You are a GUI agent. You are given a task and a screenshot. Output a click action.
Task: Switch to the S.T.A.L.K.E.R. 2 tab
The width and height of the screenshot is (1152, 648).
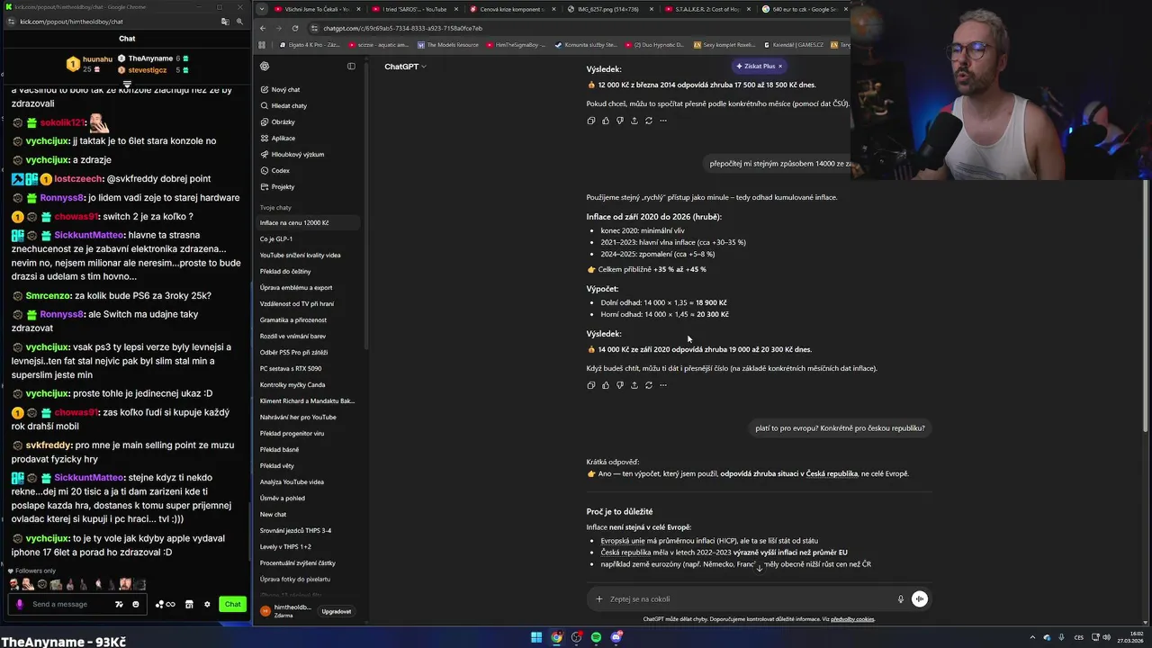click(x=706, y=9)
